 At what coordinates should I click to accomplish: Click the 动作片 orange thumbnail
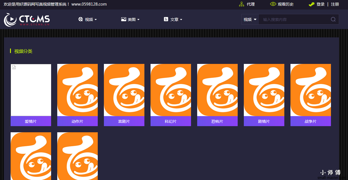pyautogui.click(x=77, y=90)
